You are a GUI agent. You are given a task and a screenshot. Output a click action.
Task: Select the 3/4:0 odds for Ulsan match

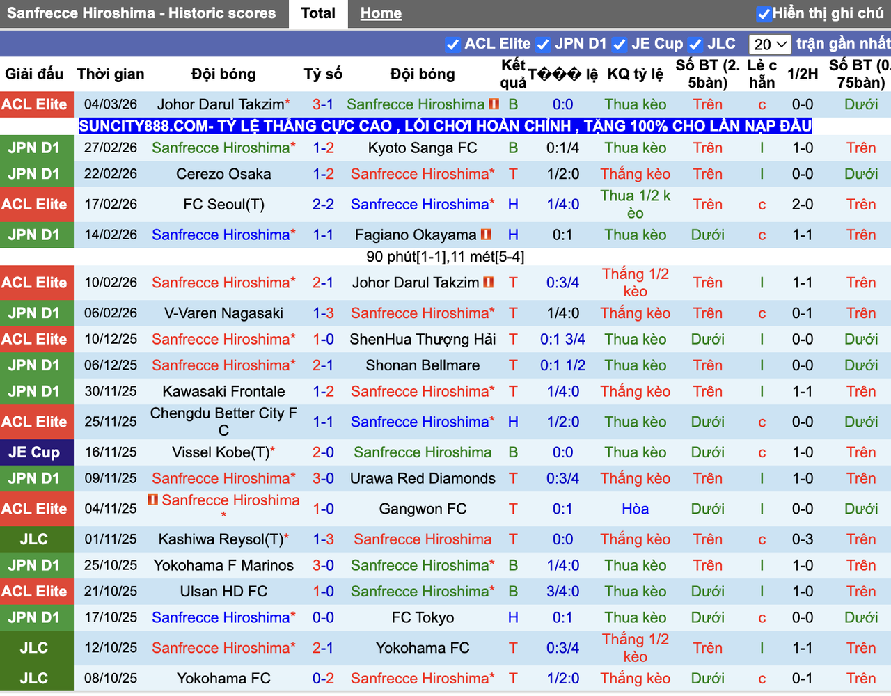click(562, 592)
